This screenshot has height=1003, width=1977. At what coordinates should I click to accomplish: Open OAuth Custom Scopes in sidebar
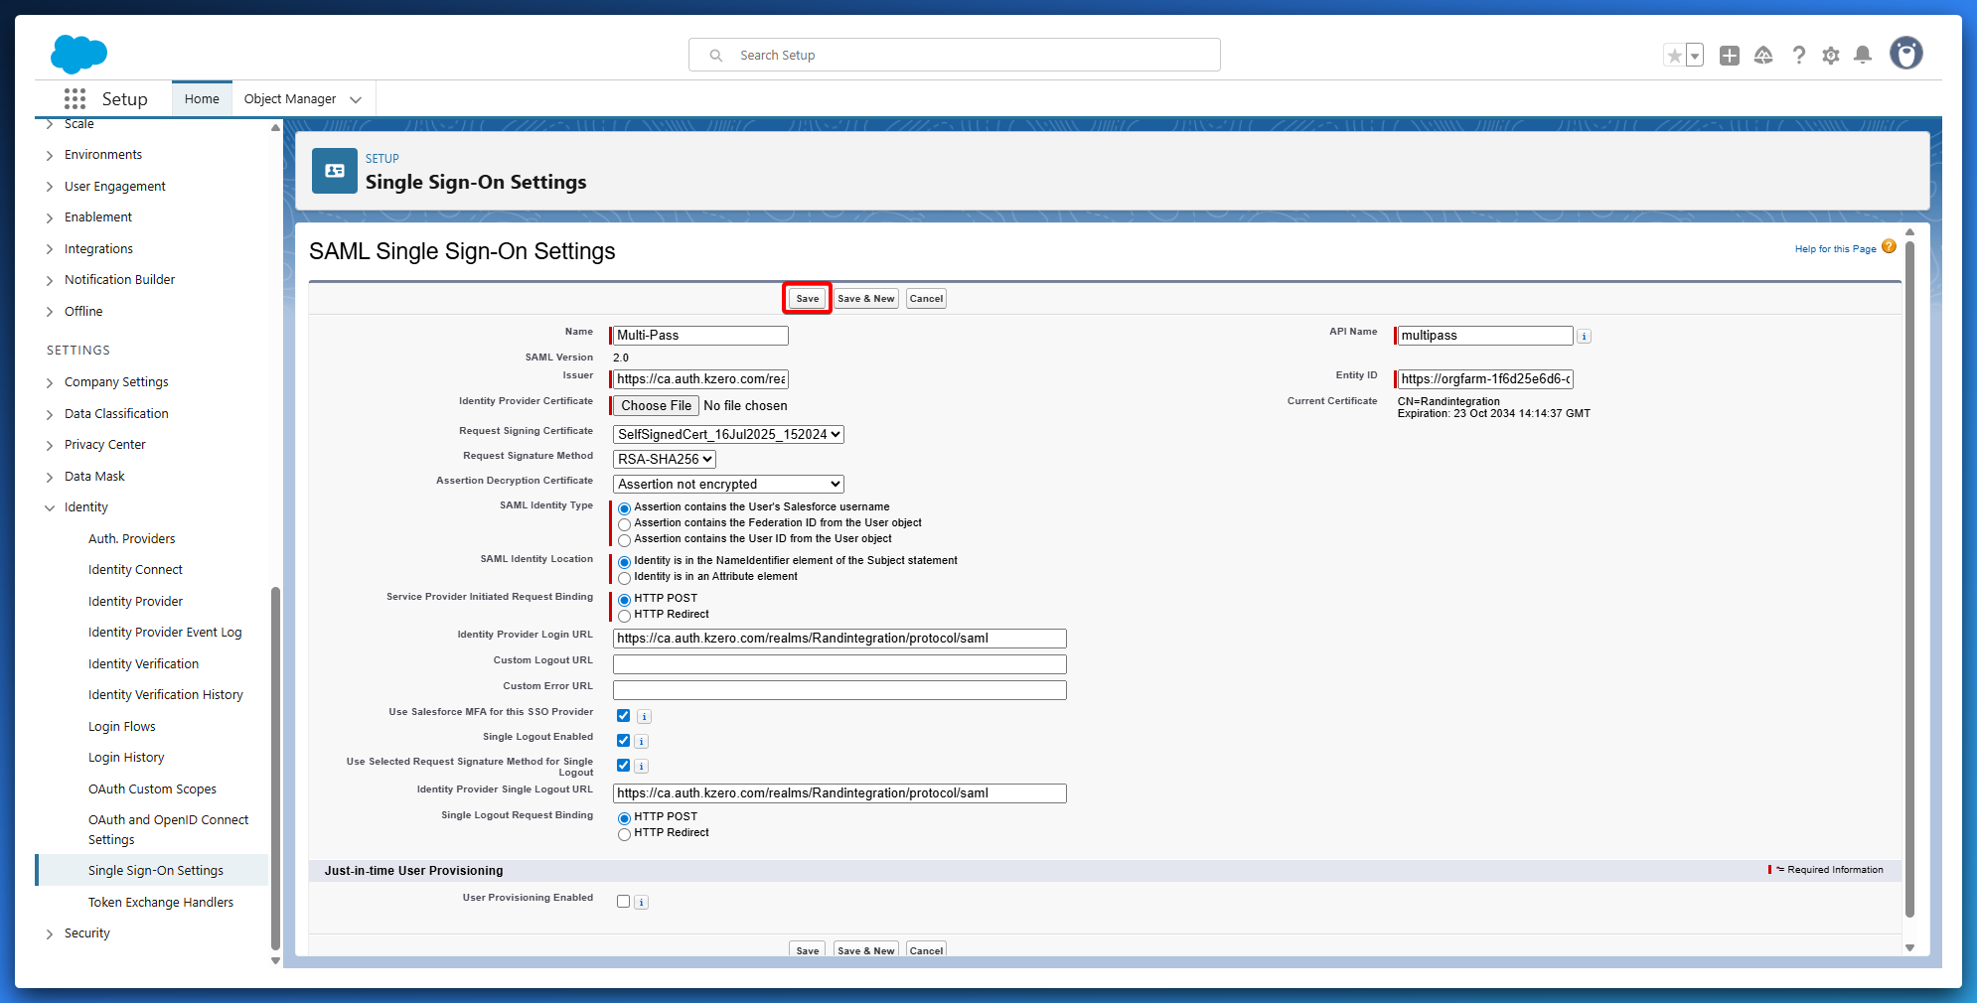point(152,788)
